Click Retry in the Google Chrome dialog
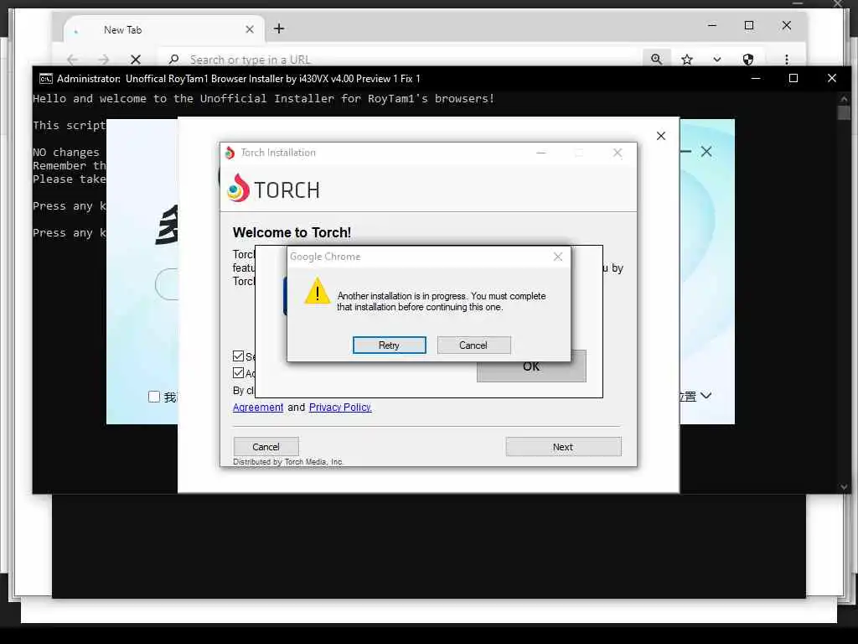This screenshot has height=644, width=858. [x=389, y=345]
